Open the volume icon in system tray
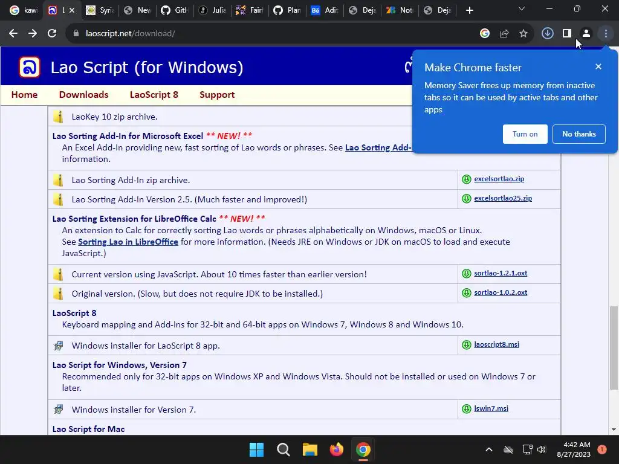This screenshot has width=619, height=464. click(x=542, y=449)
